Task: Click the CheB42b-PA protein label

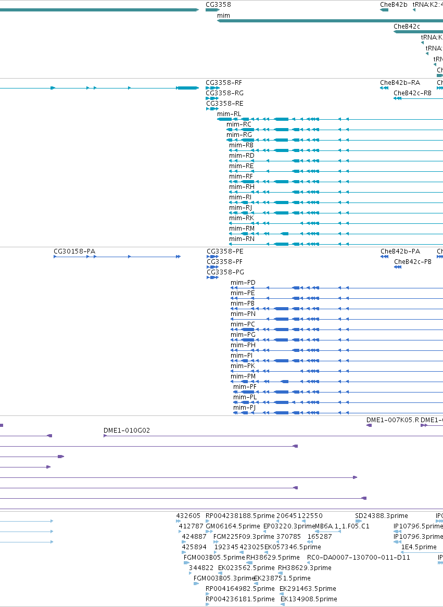Action: (400, 251)
